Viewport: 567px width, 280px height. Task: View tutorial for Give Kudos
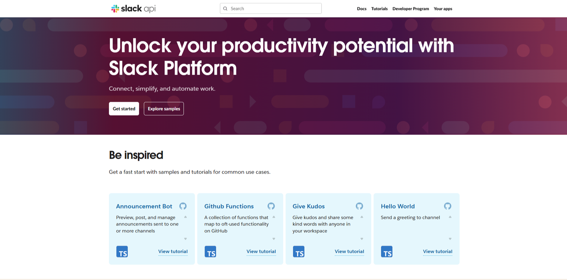pos(349,251)
